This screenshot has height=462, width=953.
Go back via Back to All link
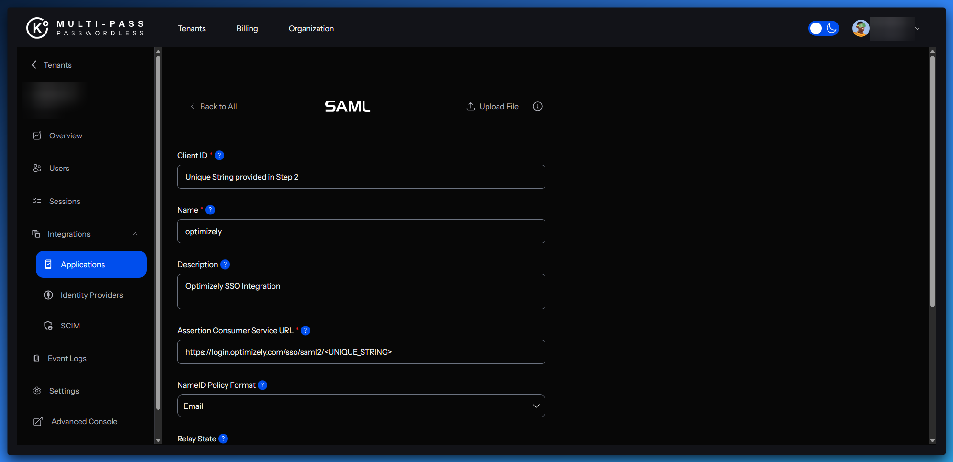pos(214,106)
